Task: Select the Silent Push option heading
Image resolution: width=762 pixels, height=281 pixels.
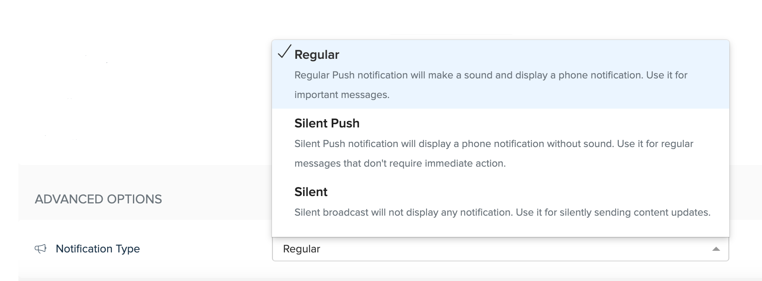Action: [x=327, y=123]
